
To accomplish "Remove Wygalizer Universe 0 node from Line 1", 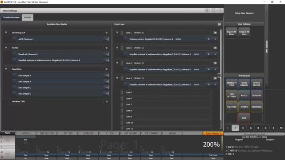I will pos(216,39).
